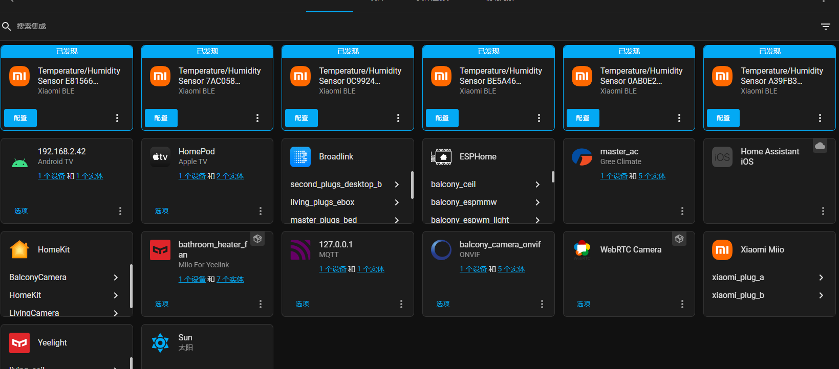Open the 1 entity link for 192.168.2.42
This screenshot has height=369, width=839.
point(90,176)
